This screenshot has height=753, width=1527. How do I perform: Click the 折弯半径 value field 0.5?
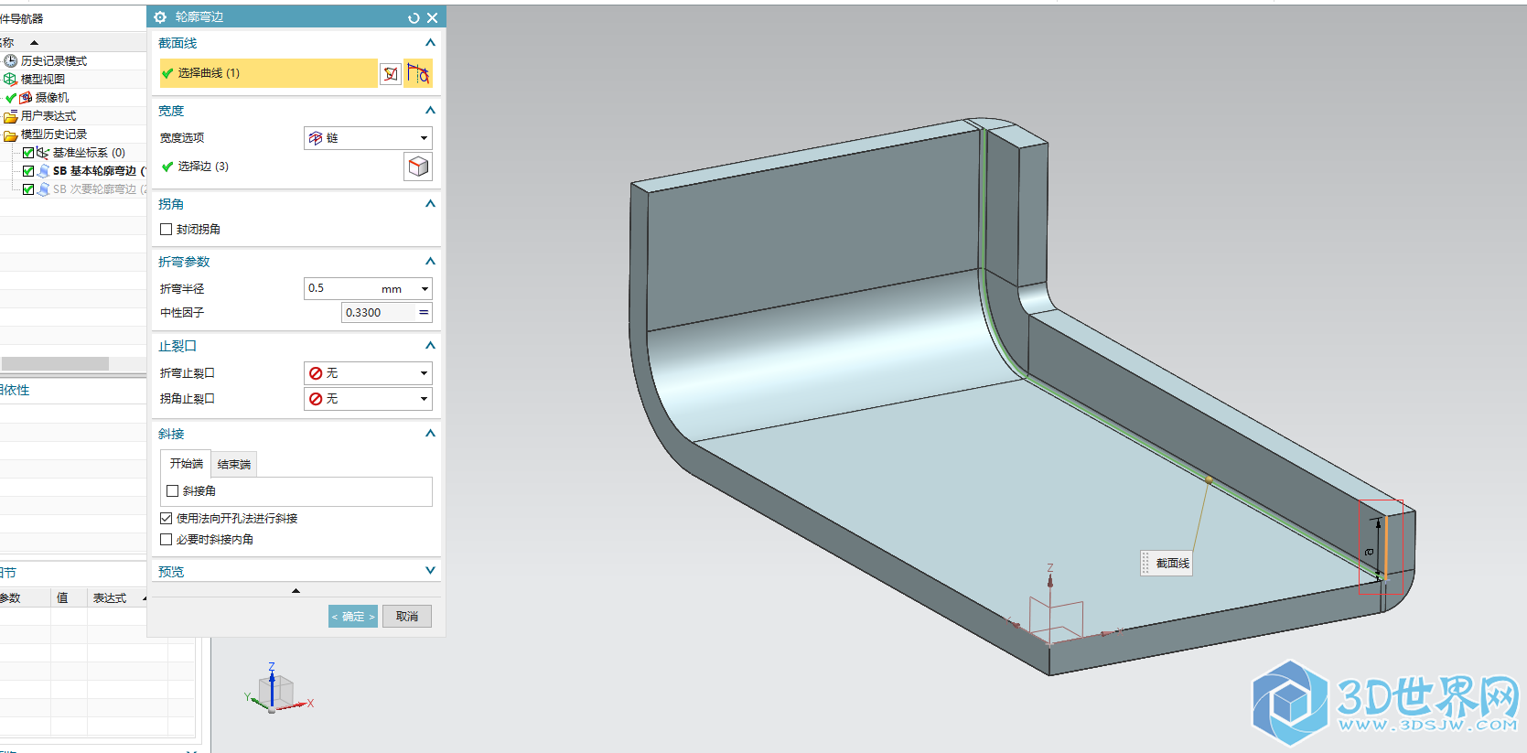[x=339, y=288]
